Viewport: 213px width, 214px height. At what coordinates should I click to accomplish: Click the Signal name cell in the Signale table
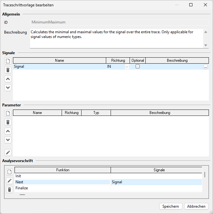coord(59,66)
